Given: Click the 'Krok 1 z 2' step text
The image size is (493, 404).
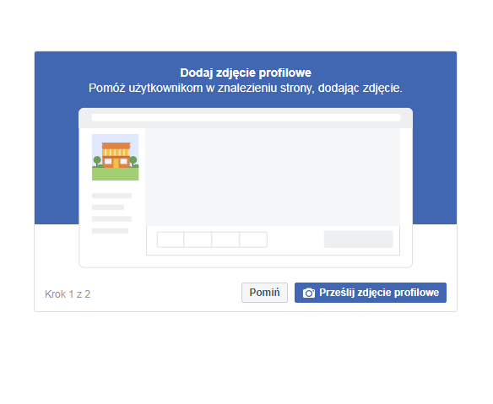Looking at the screenshot, I should pyautogui.click(x=68, y=294).
